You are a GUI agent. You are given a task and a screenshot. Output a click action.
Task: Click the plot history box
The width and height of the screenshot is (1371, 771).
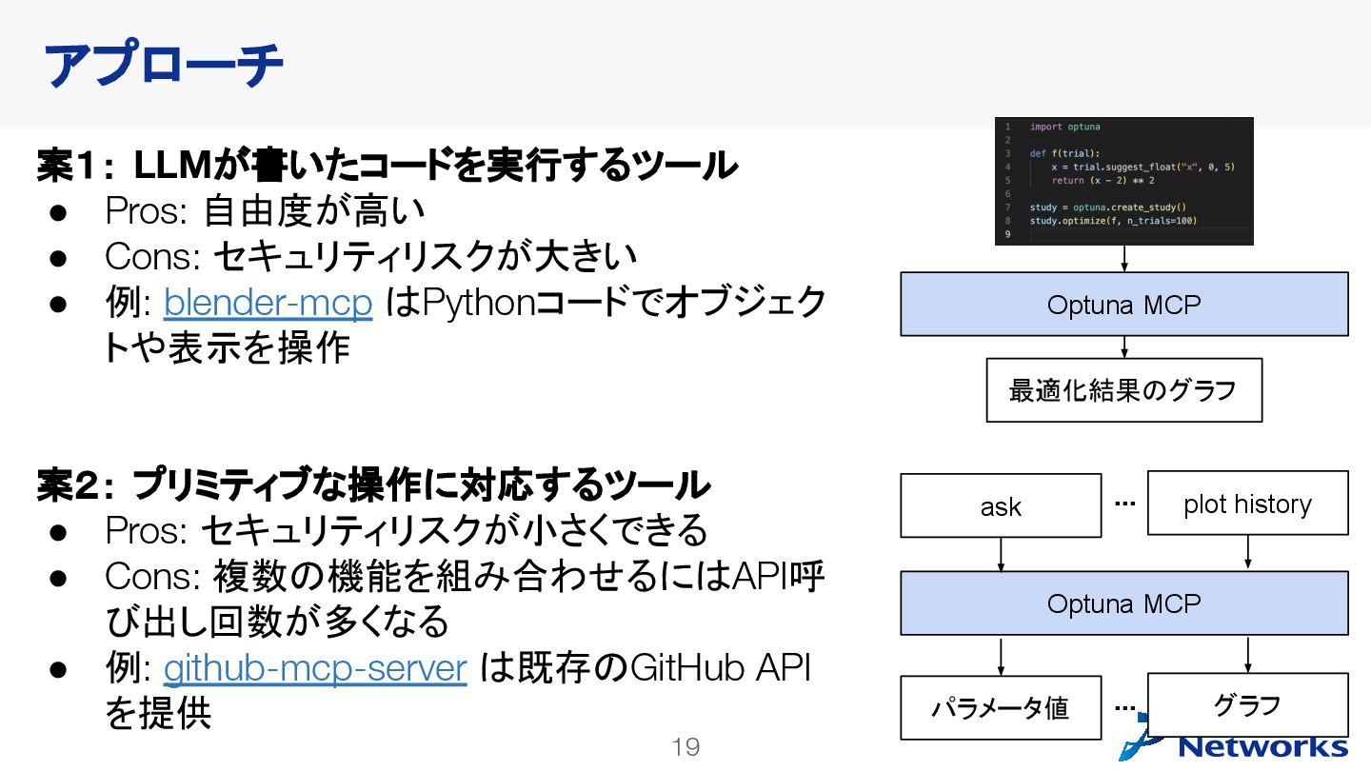coord(1248,503)
